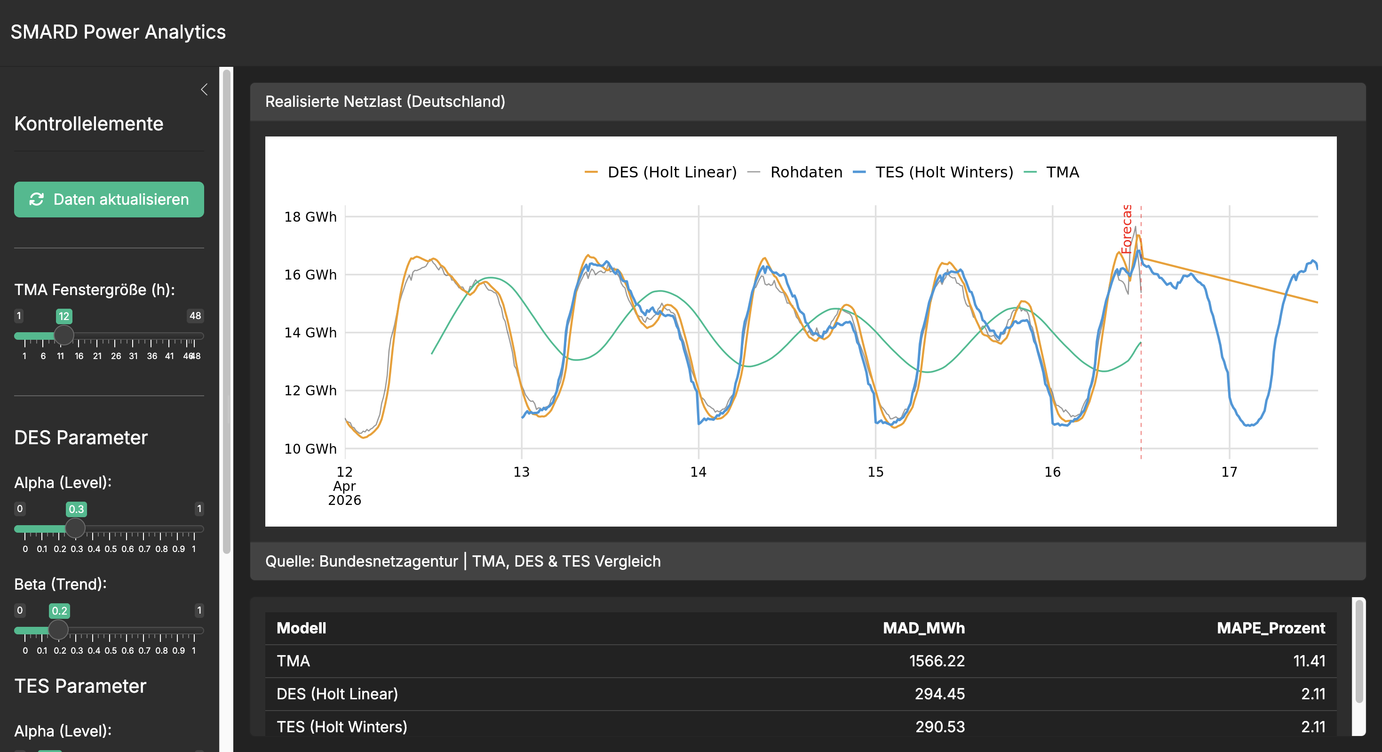Viewport: 1382px width, 752px height.
Task: Toggle TMA legend entry in chart
Action: click(x=1051, y=172)
